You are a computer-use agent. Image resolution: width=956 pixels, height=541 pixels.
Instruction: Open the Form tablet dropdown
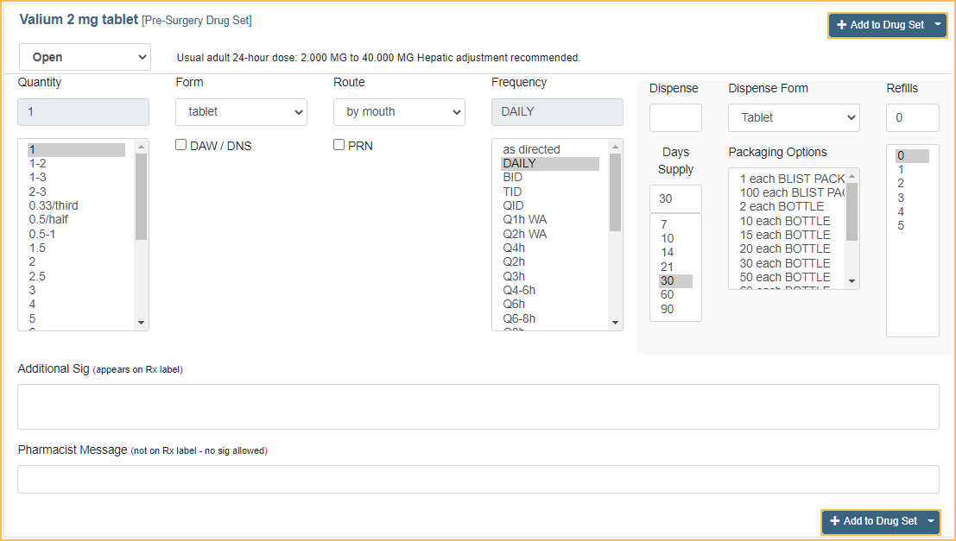point(241,112)
